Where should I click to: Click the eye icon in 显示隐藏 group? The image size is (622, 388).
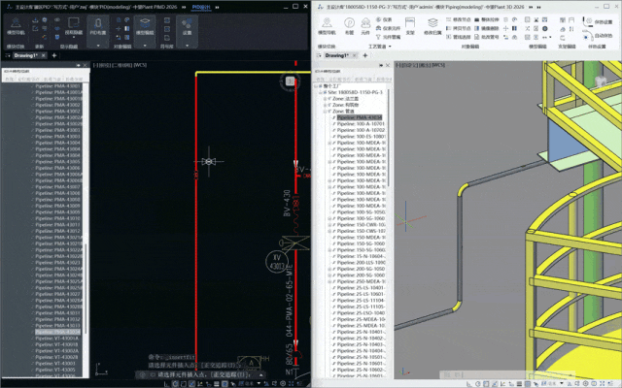[57, 19]
